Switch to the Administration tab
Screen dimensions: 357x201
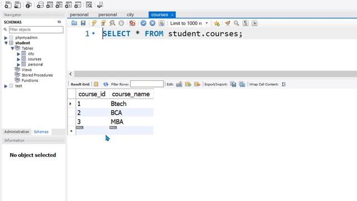tap(17, 132)
